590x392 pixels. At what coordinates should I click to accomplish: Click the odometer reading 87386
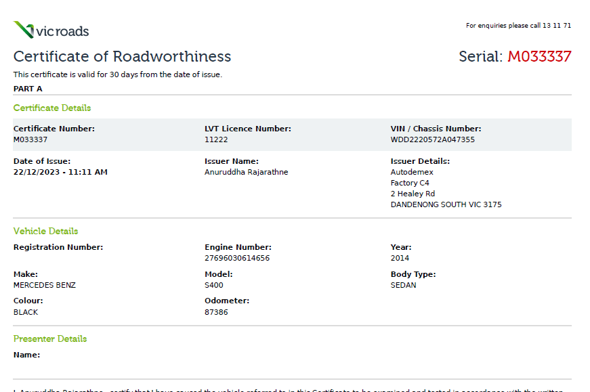click(x=216, y=312)
